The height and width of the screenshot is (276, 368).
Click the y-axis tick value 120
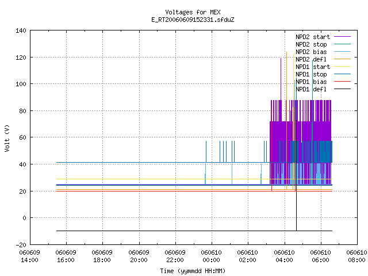click(21, 57)
